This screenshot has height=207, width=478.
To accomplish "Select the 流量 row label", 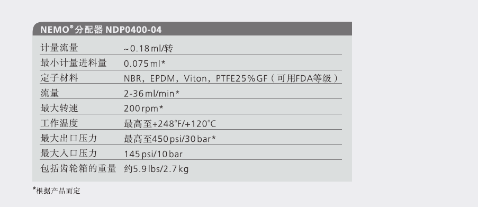I will (x=50, y=93).
